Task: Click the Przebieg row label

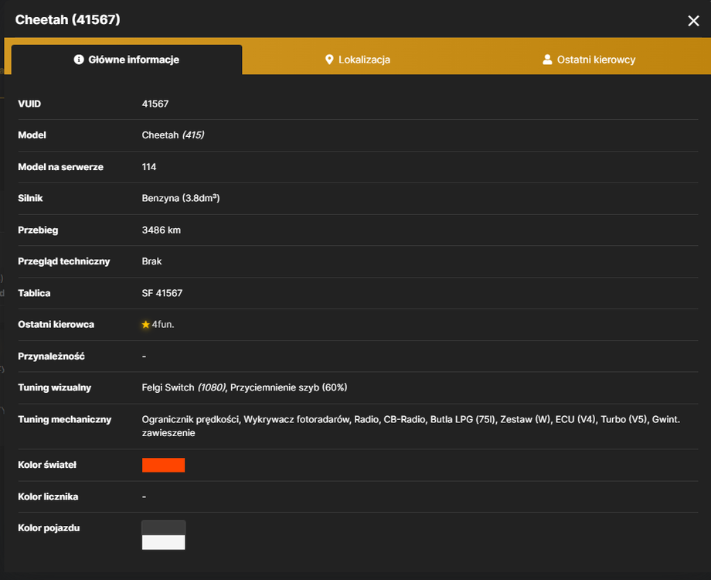Action: (38, 230)
